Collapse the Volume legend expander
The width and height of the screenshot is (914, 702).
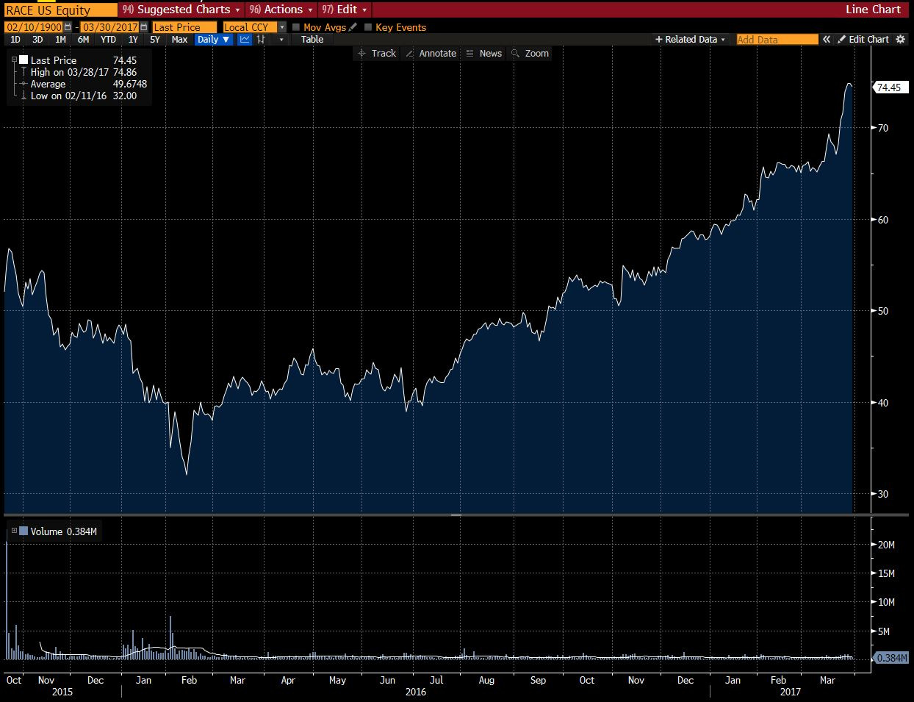(x=14, y=531)
